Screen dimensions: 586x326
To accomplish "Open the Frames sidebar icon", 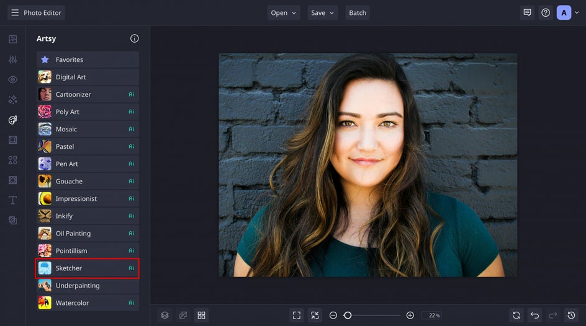I will pos(12,140).
